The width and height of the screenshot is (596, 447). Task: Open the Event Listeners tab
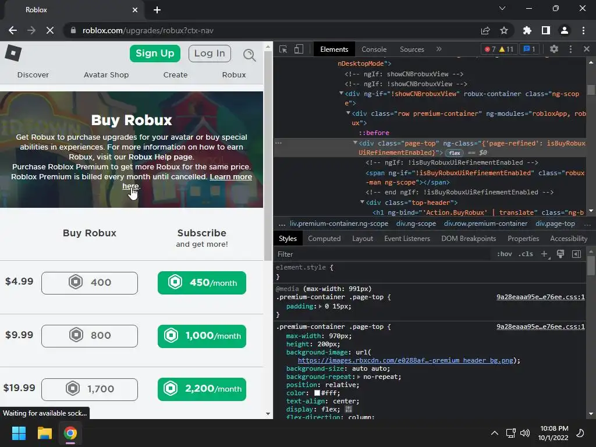[407, 238]
